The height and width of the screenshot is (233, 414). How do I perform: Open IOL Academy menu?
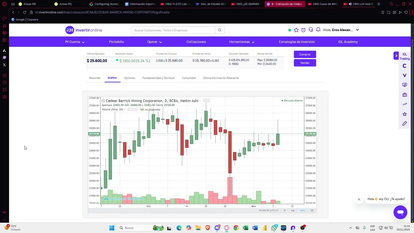point(348,42)
